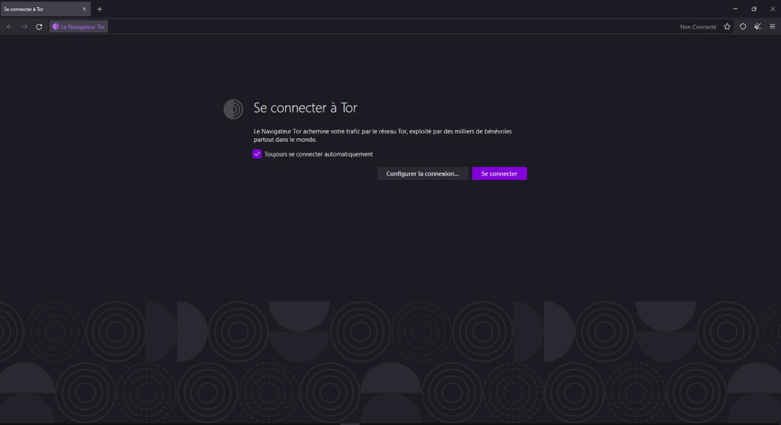Click the Non Connecté status label

[698, 27]
